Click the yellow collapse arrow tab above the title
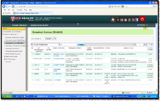This screenshot has height=101, width=161. coord(145,28)
